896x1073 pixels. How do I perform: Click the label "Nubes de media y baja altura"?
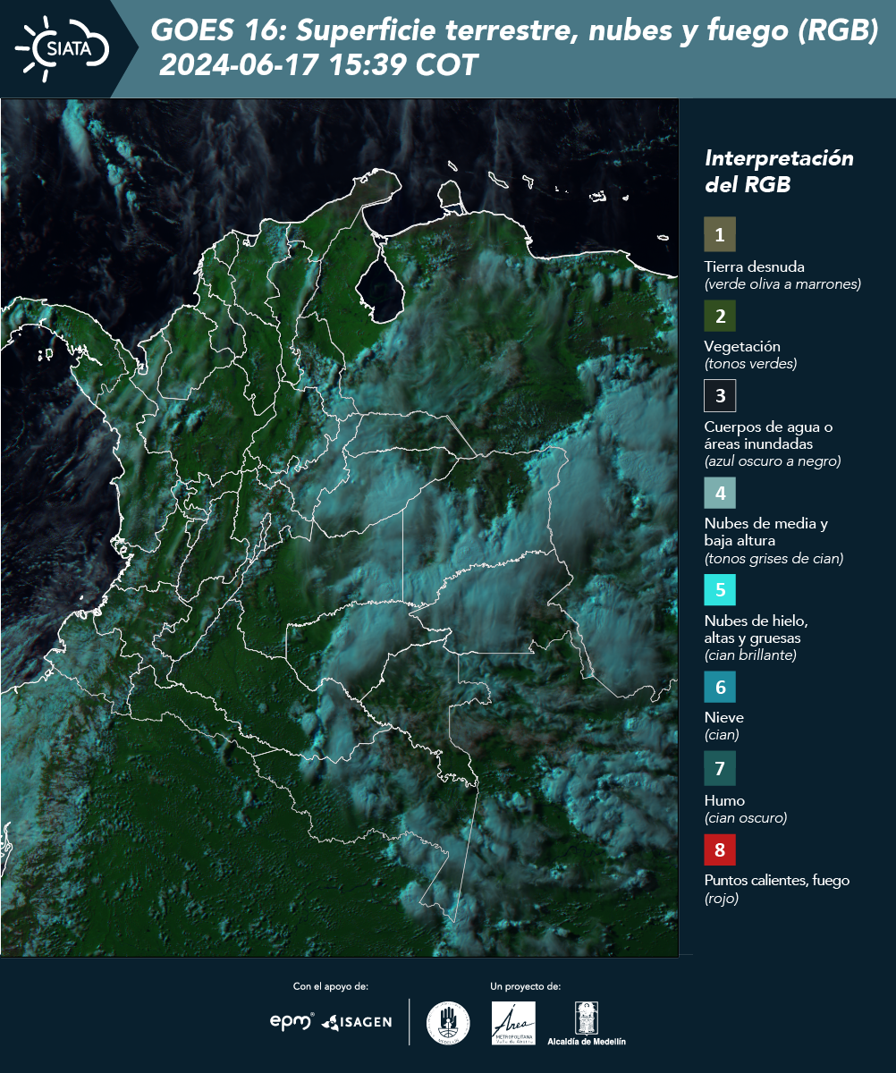[x=766, y=532]
